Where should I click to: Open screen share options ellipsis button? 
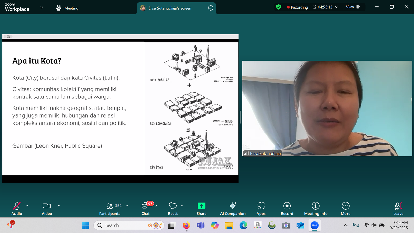click(x=211, y=8)
